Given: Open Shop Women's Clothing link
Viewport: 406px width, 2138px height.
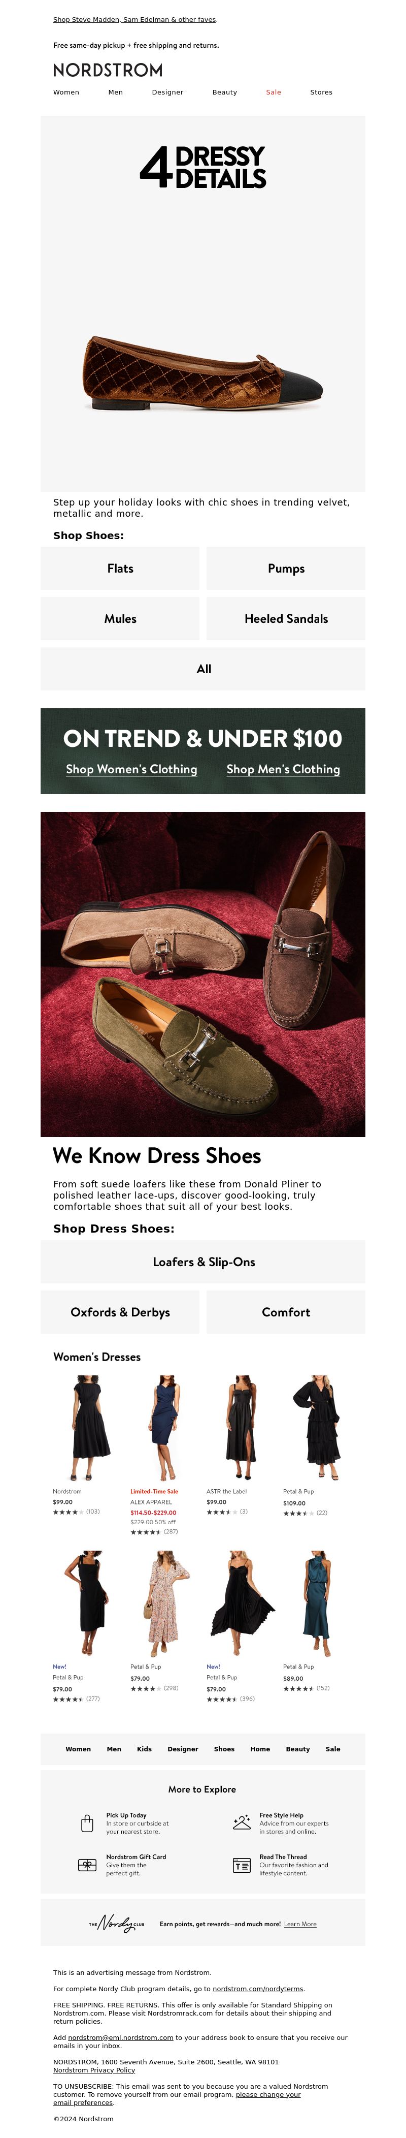Looking at the screenshot, I should coord(132,769).
